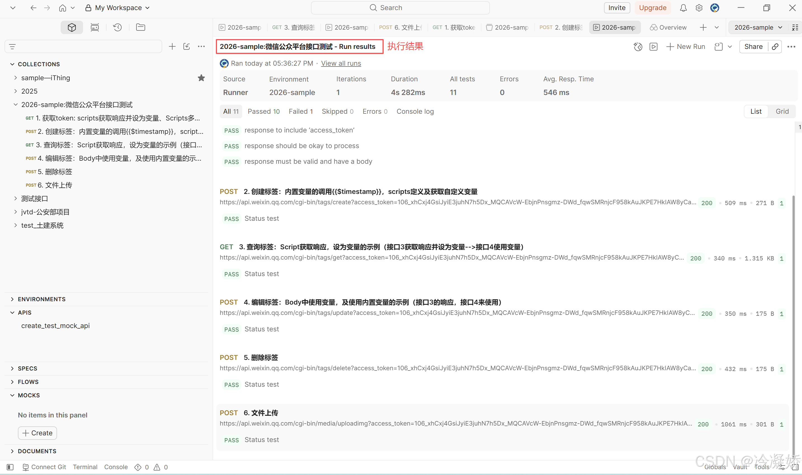Collapse the 2026-sample:微信公众平台接口测试 collection

pyautogui.click(x=15, y=105)
